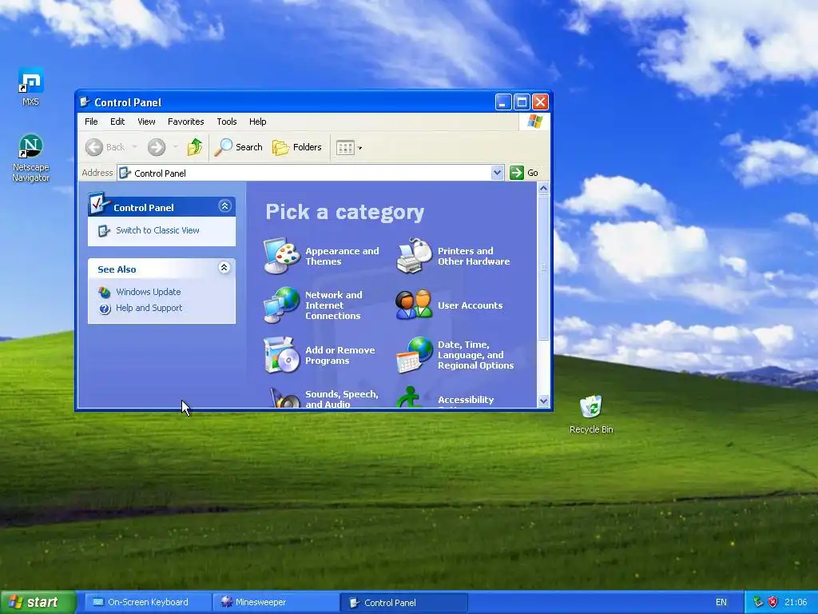Open Printers and Other Hardware icon
Image resolution: width=818 pixels, height=614 pixels.
click(x=415, y=256)
